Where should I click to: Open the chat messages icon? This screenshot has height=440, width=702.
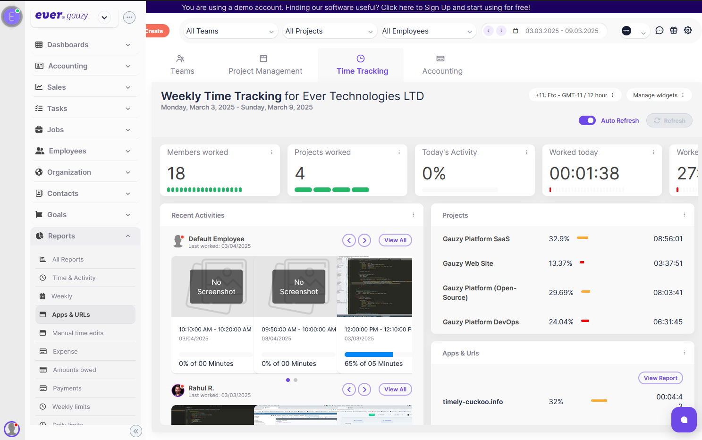[x=660, y=31]
